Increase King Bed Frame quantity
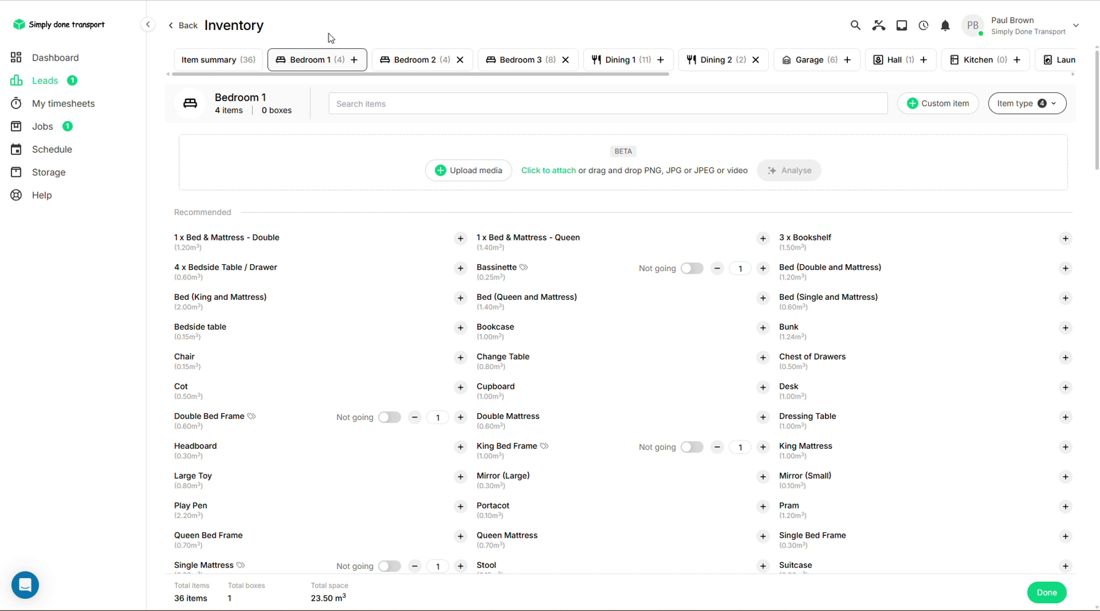Screen dimensions: 1100x611 [x=763, y=447]
